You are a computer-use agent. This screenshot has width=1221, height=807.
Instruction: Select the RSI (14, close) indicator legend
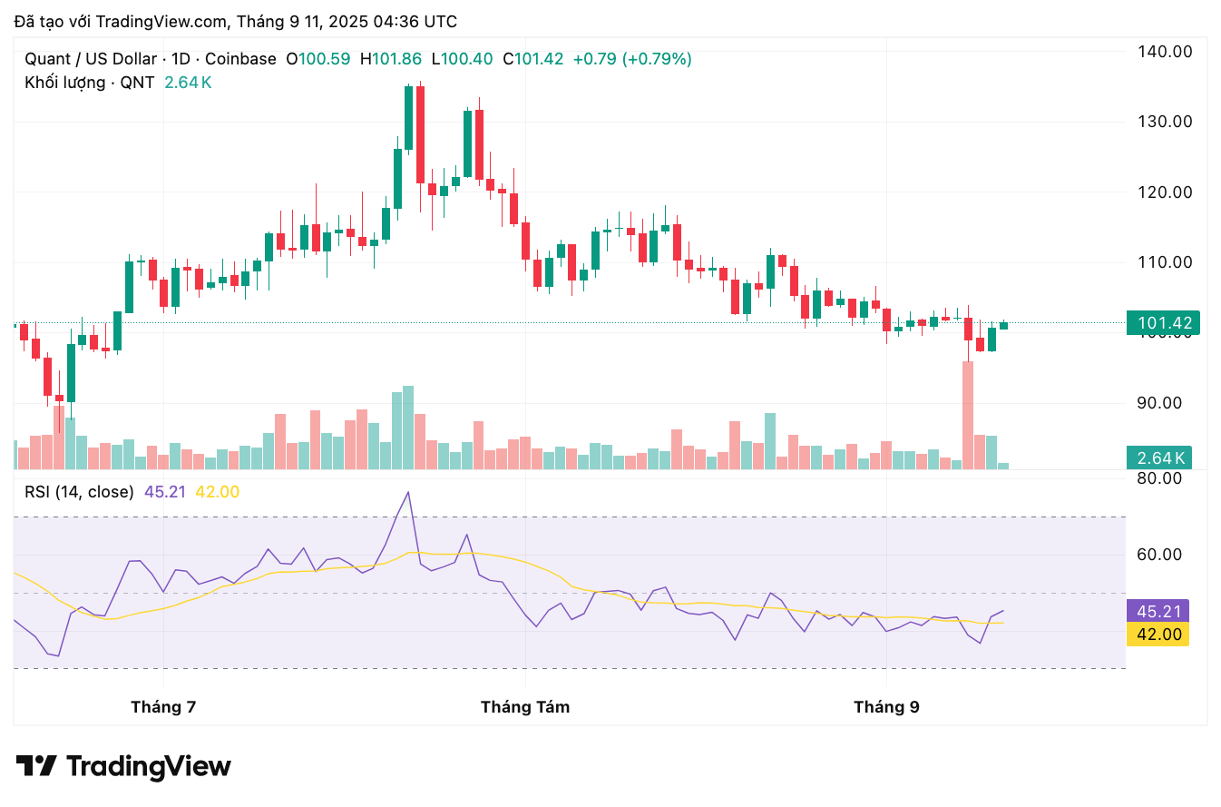coord(79,492)
